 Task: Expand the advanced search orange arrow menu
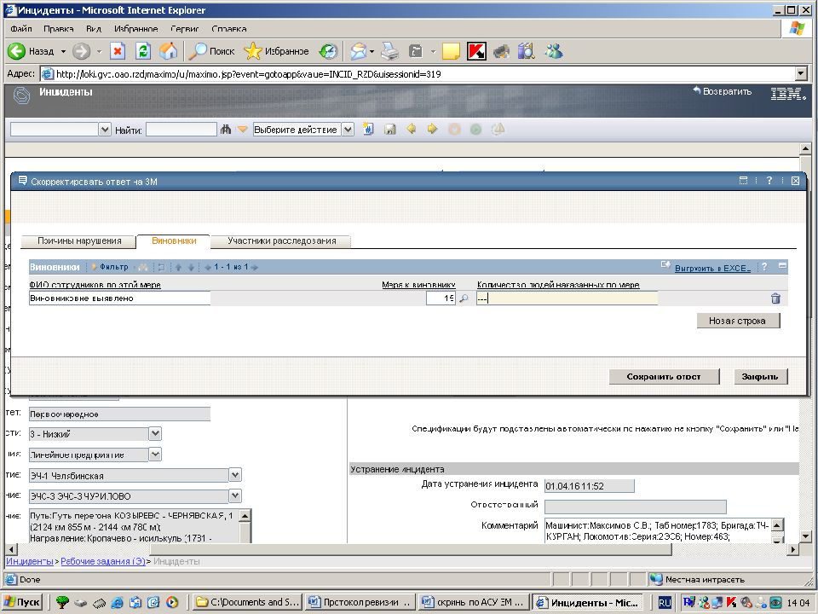point(242,129)
